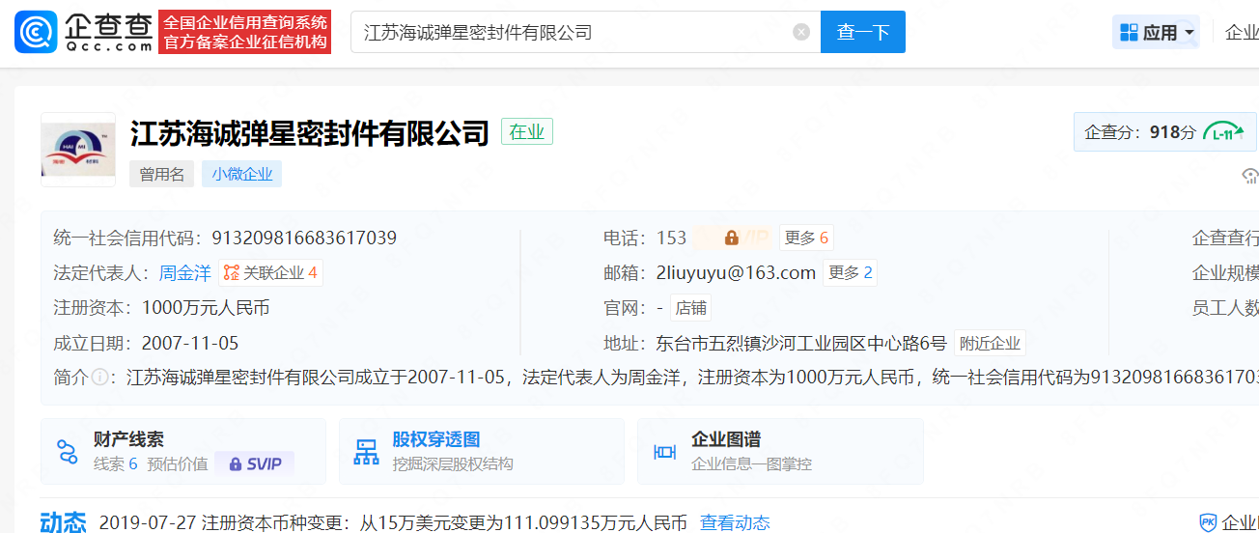The height and width of the screenshot is (533, 1259).
Task: Click founding date 2007-11-05 value
Action: coord(190,343)
